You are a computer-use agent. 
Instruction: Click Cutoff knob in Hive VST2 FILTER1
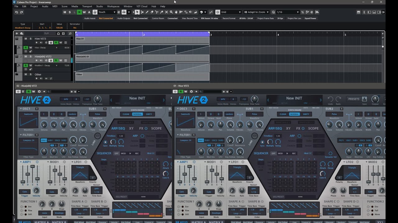coord(73,140)
